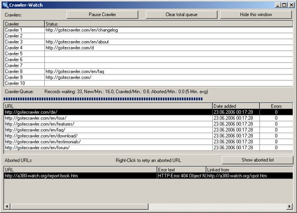The height and width of the screenshot is (213, 297).
Task: Select the Crawler 4 row
Action: click(148, 47)
